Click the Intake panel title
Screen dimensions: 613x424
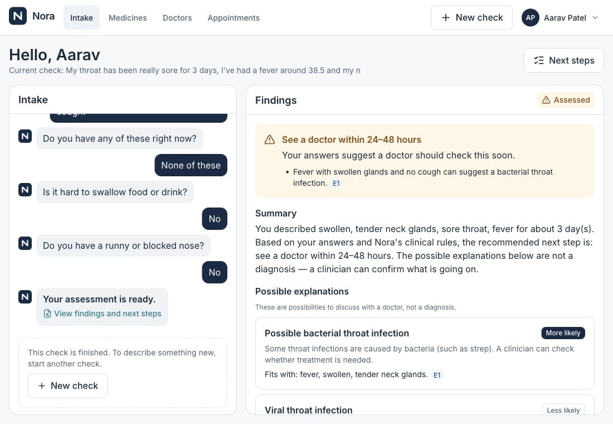click(33, 100)
